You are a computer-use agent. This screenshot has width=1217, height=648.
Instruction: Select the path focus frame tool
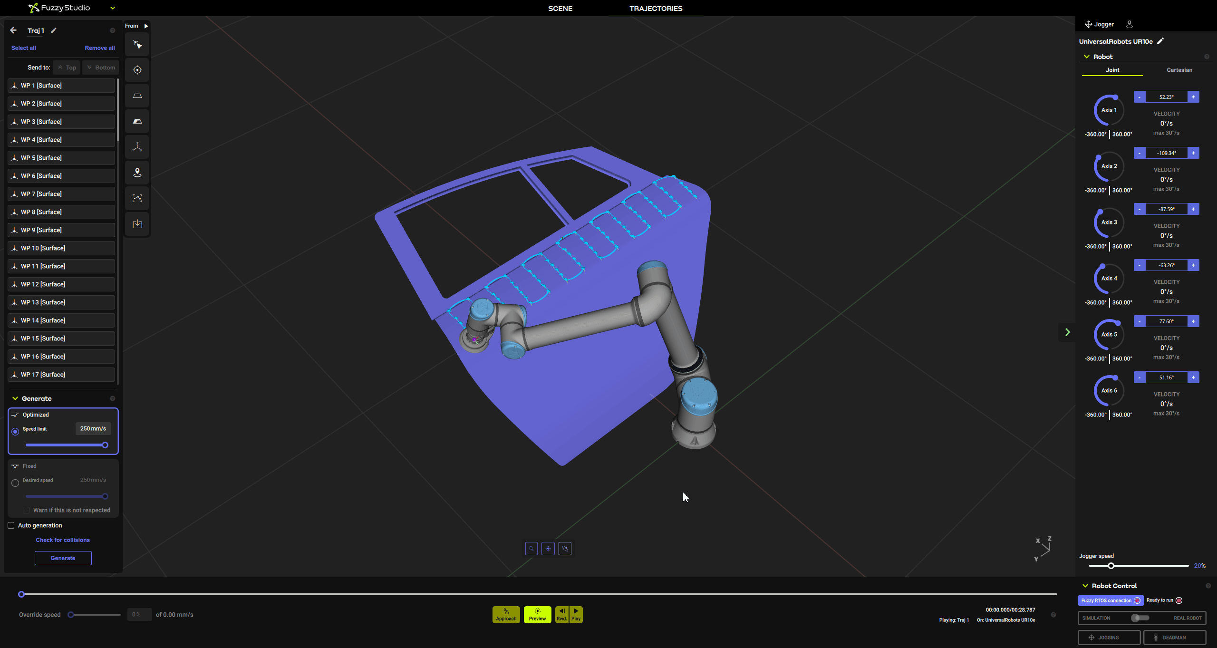pos(137,198)
